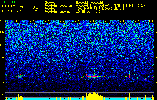Select the file name 0505030450.png
The image size is (157, 100).
pyautogui.click(x=13, y=7)
